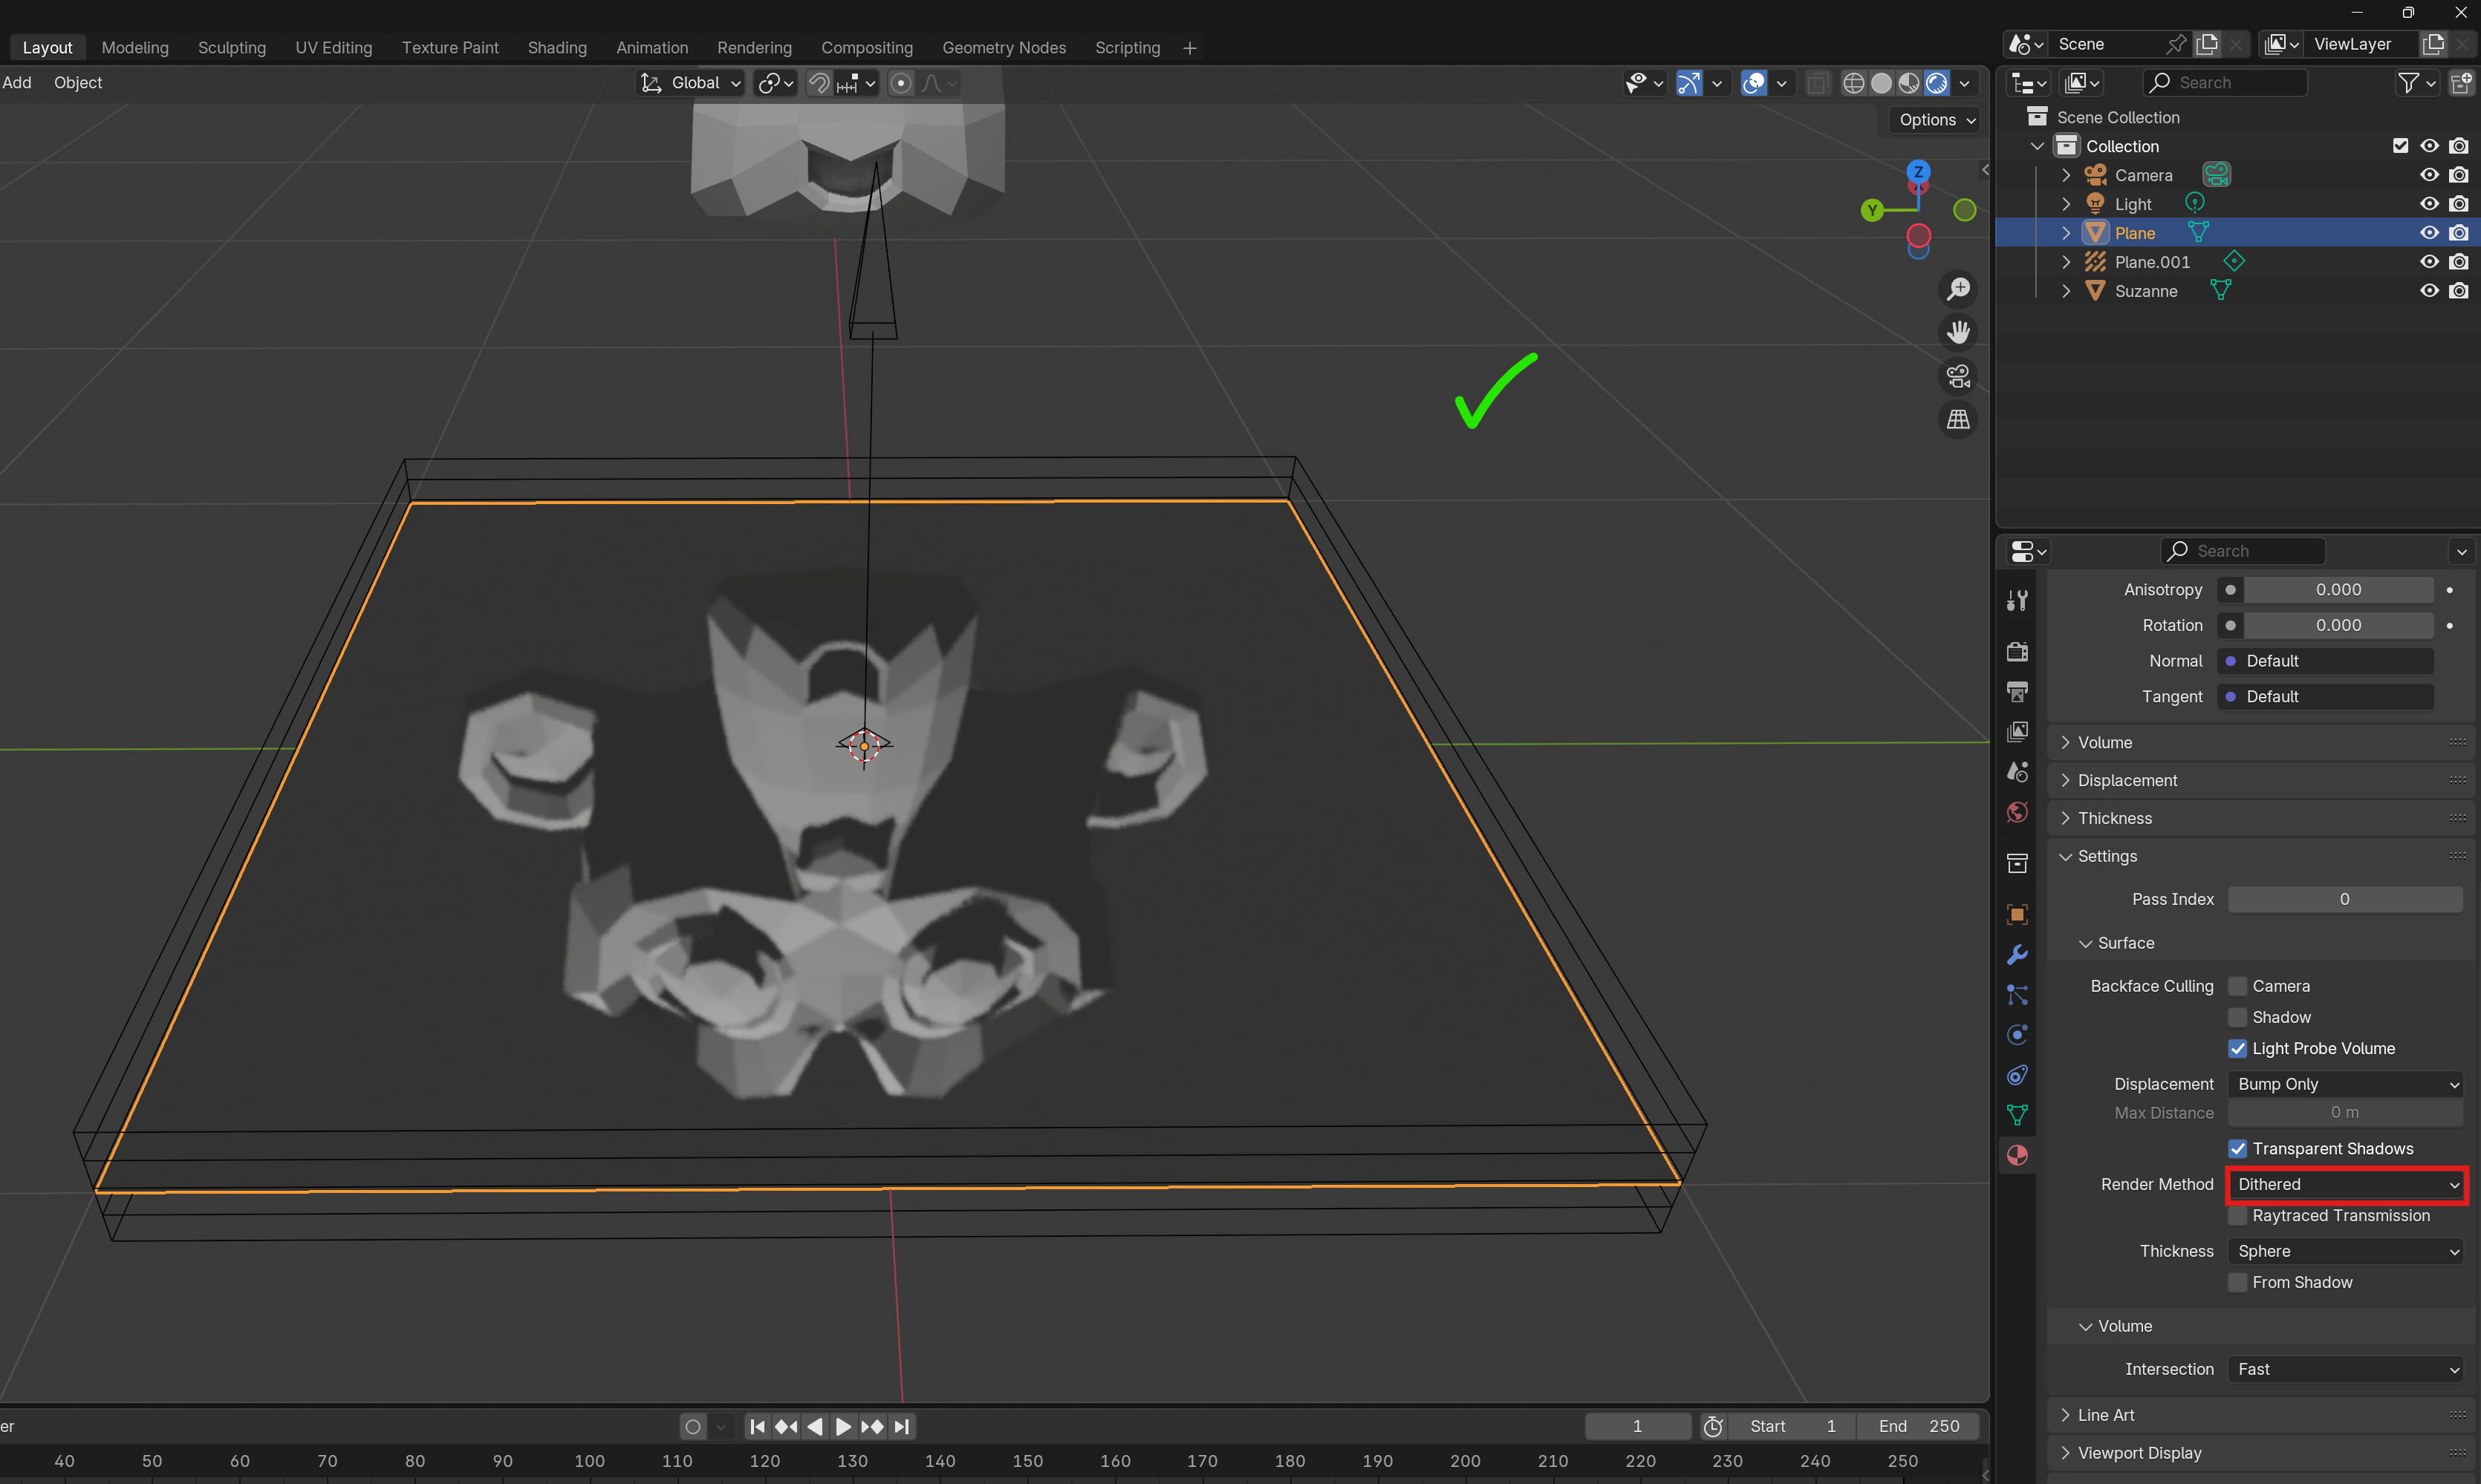Click the zoom viewport magnifier icon
This screenshot has width=2481, height=1484.
[1958, 289]
